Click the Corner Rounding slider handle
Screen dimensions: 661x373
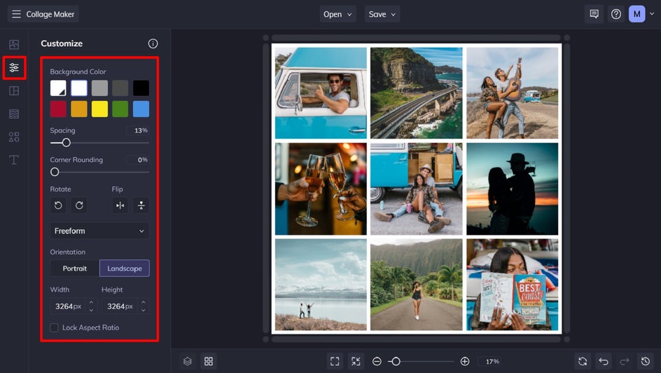click(x=55, y=172)
